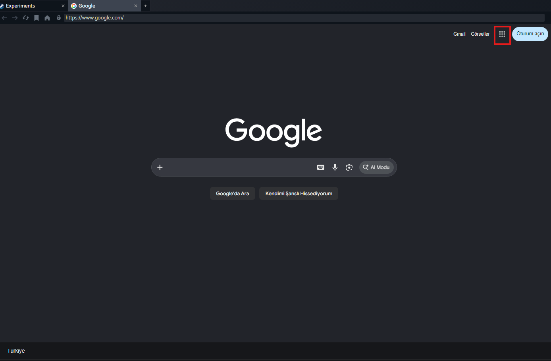Close the Experiments tab
Screen dimensions: 551x361
63,6
